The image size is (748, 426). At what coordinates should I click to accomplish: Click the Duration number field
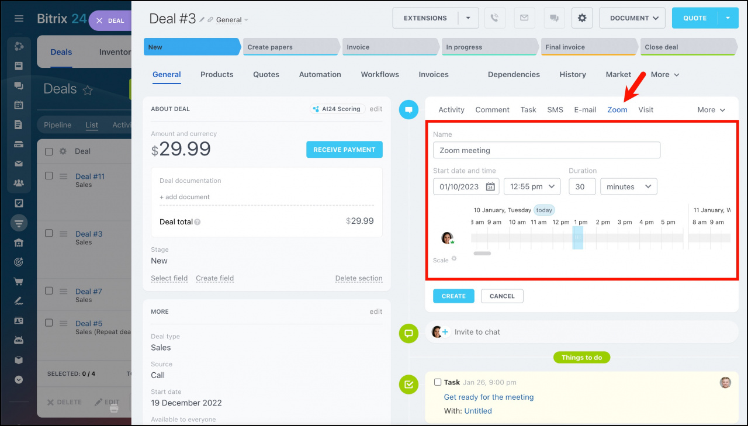pos(582,186)
